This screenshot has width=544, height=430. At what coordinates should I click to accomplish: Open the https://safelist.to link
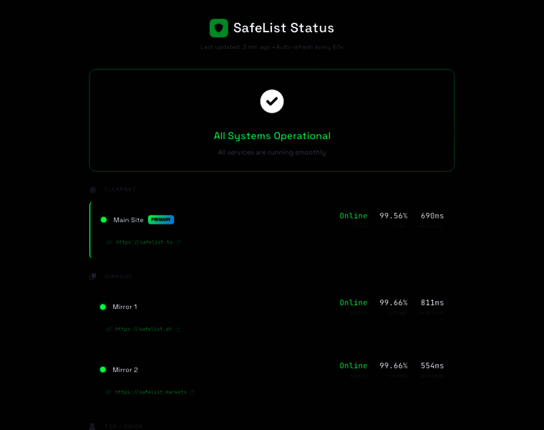[144, 242]
